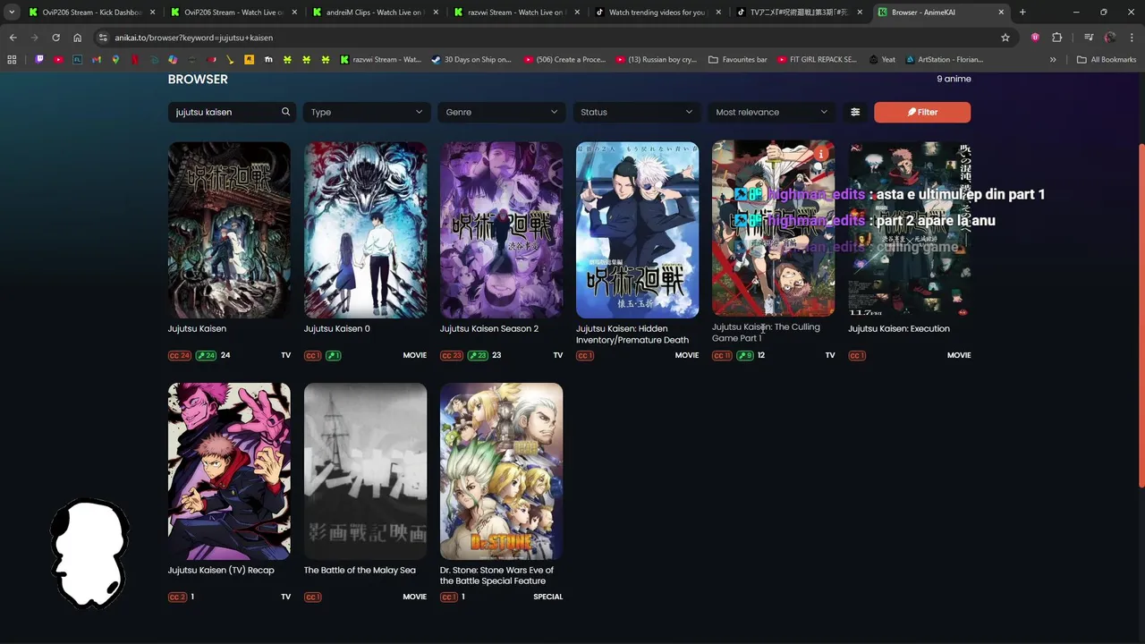Open the media control icon in the toolbar
Image resolution: width=1145 pixels, height=644 pixels.
click(1089, 38)
